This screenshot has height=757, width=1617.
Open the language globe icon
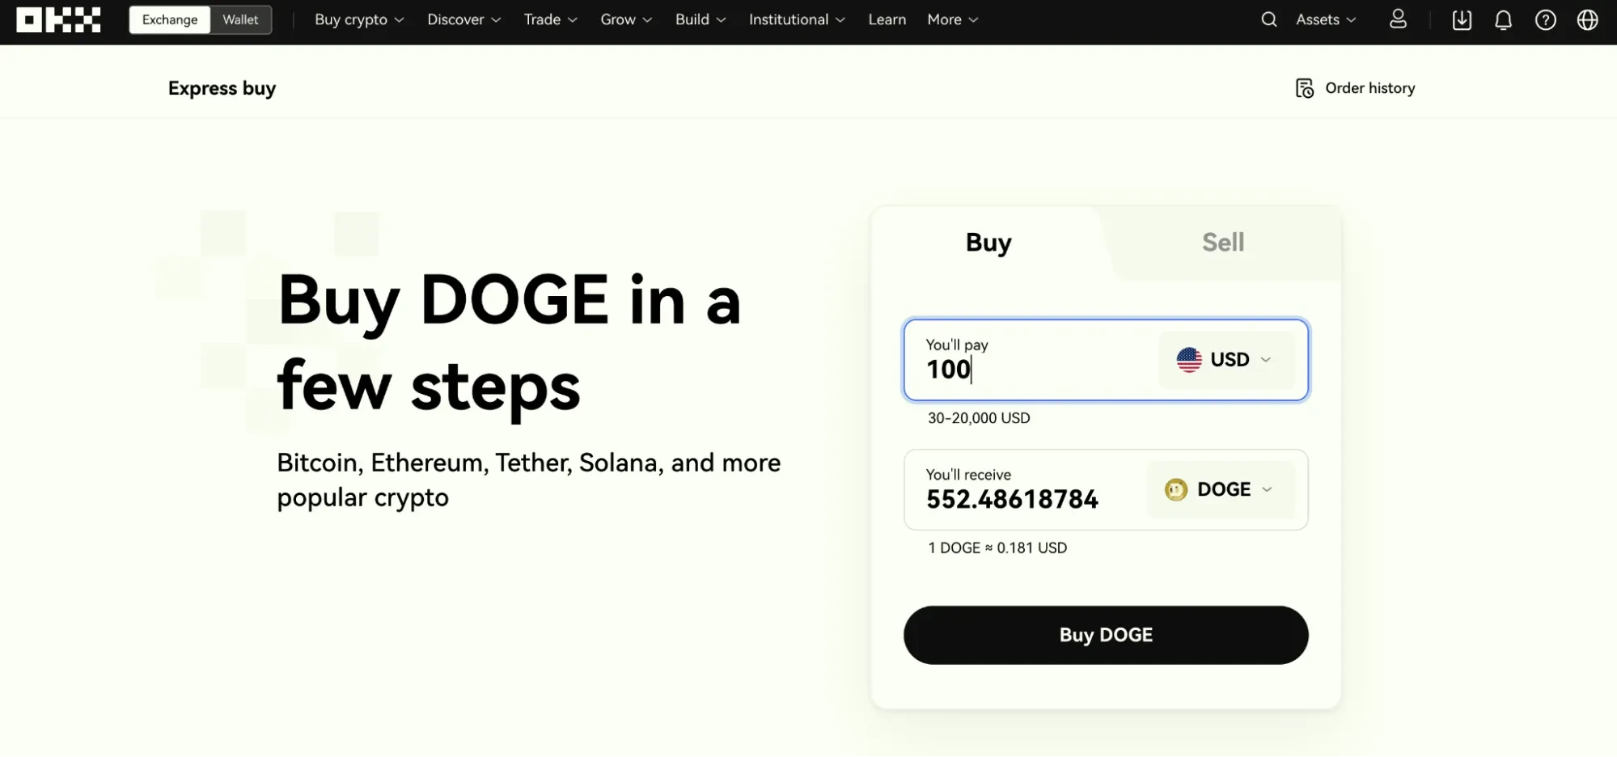(x=1587, y=19)
